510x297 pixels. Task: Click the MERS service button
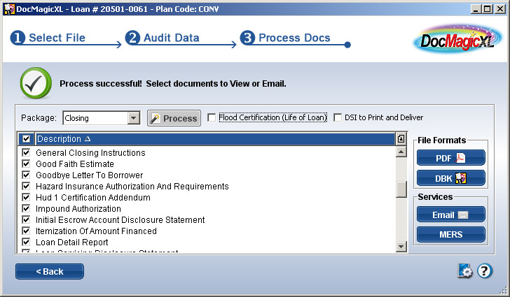(x=451, y=234)
